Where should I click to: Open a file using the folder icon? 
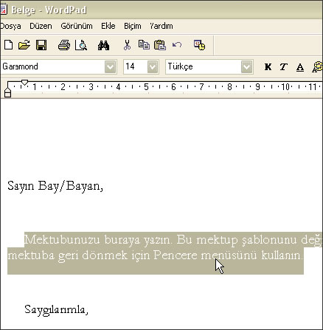[x=24, y=45]
